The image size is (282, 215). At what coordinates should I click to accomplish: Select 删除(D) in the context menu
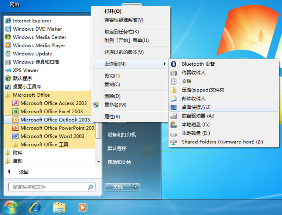[x=131, y=96]
